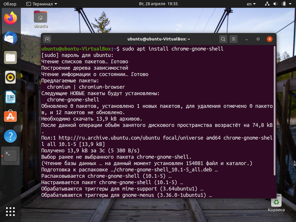Click the line Построение дерева зависимостей

(x=85, y=68)
